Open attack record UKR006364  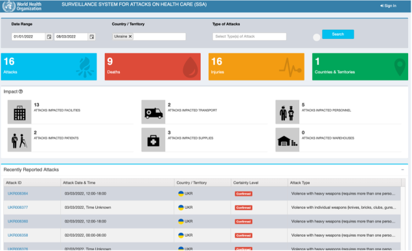(x=17, y=193)
